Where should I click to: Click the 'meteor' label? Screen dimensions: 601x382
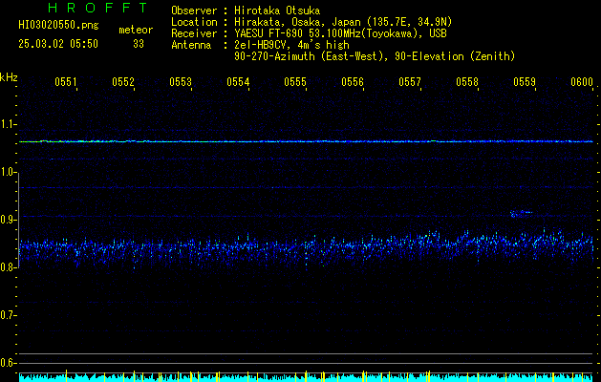[x=136, y=30]
